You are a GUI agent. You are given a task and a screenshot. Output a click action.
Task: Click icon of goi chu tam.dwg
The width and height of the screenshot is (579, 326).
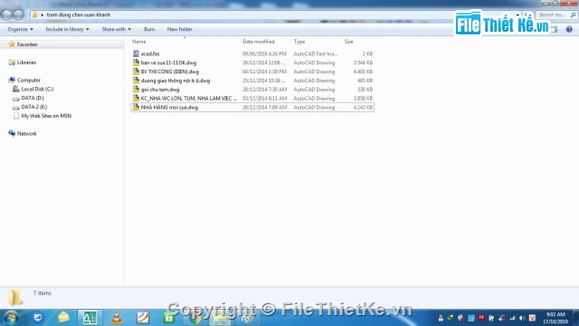(x=136, y=89)
